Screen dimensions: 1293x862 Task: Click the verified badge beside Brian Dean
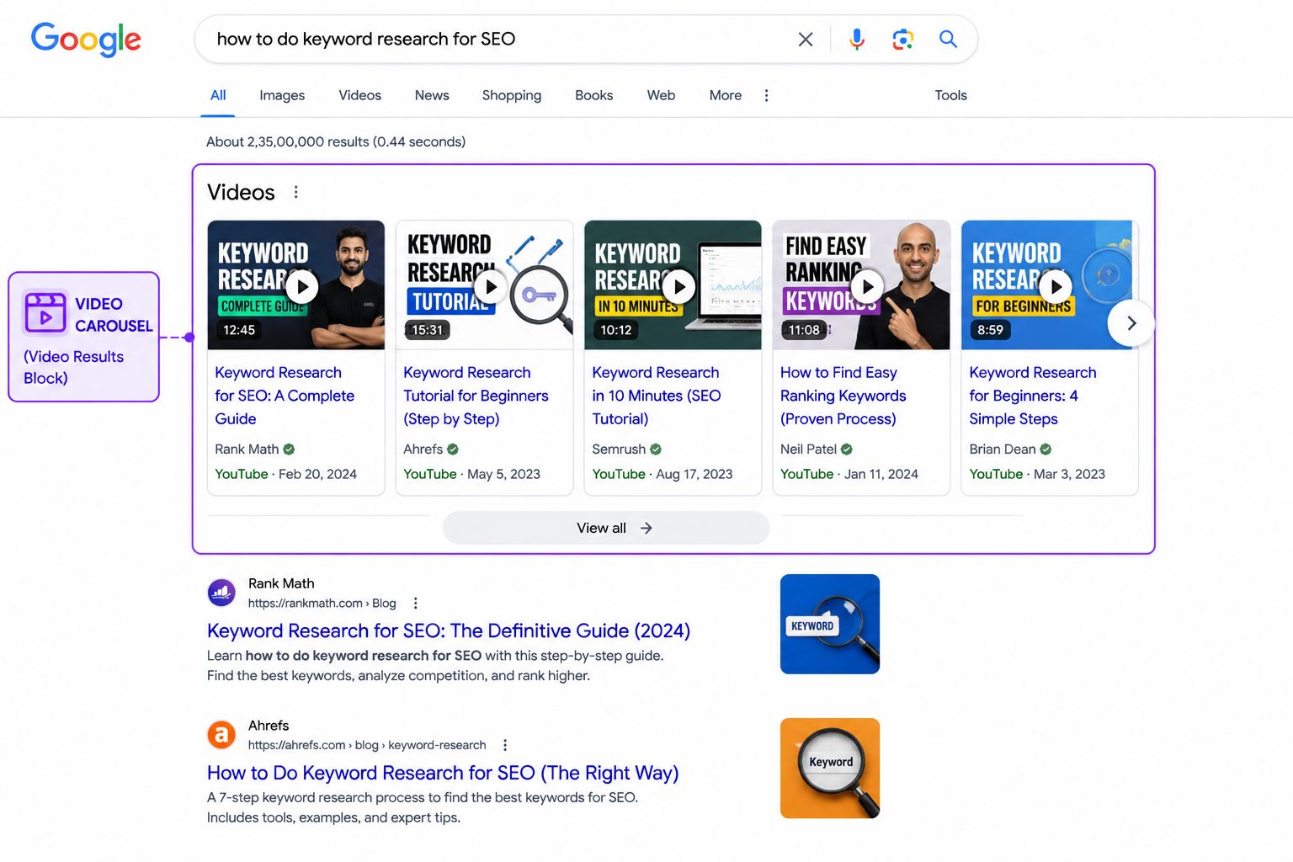[x=1046, y=450]
